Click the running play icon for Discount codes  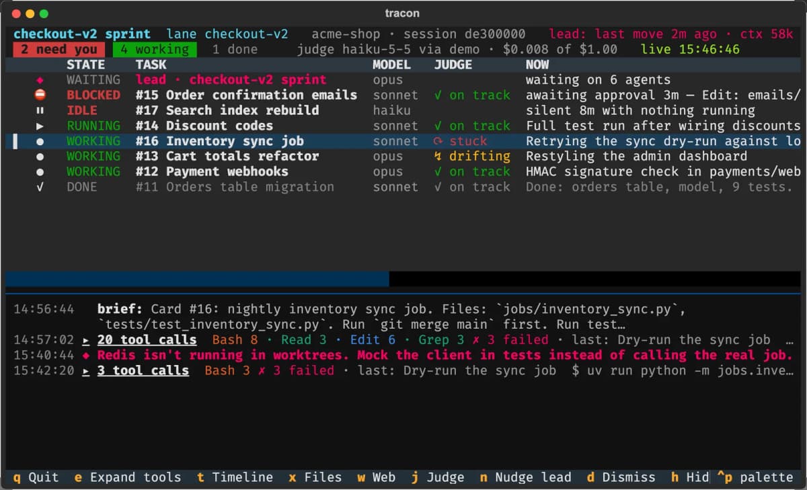40,126
